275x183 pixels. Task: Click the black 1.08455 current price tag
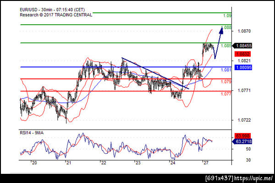coord(242,46)
